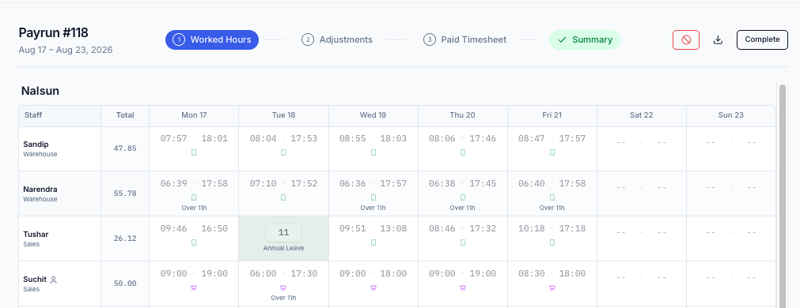
Task: Click Narendra's total 55.78
Action: (125, 193)
